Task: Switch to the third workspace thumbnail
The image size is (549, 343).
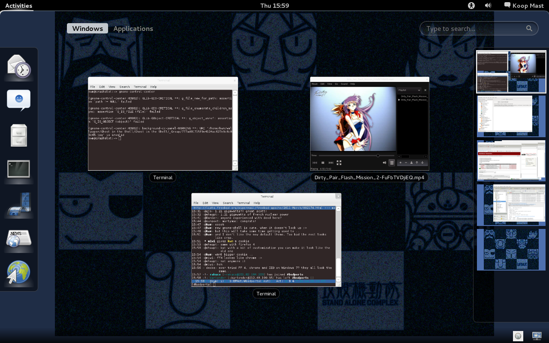Action: click(511, 161)
